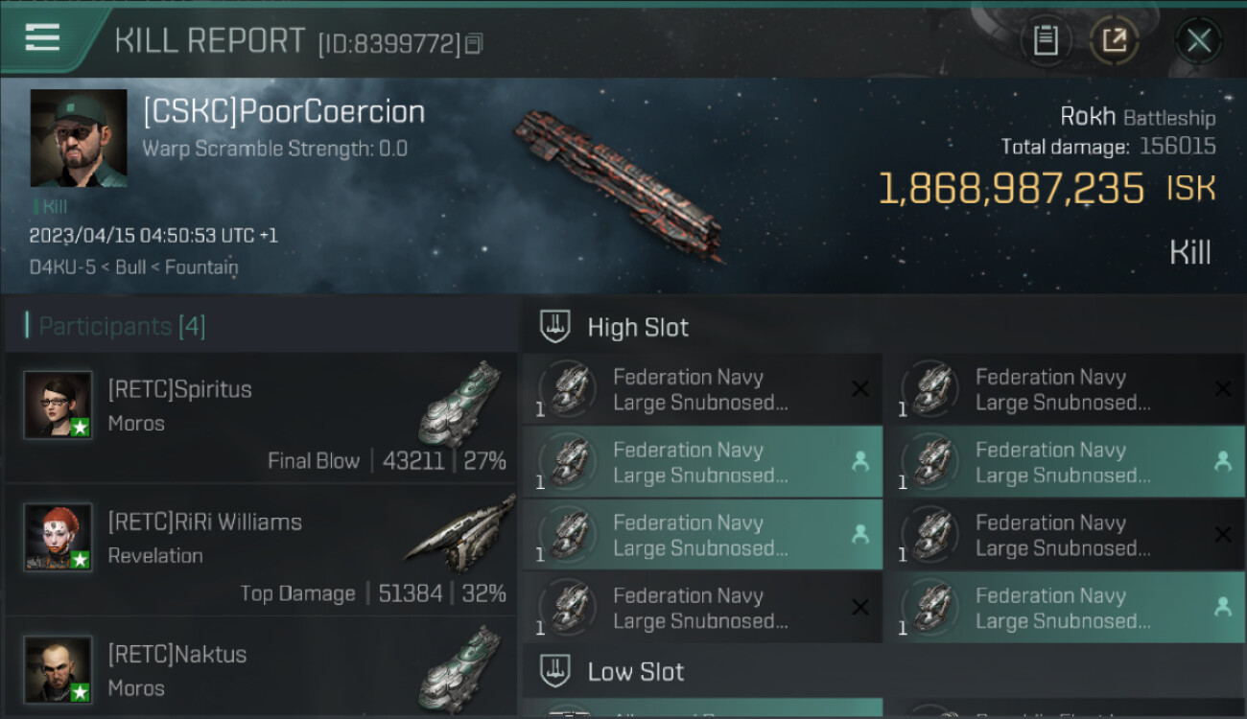Screen dimensions: 1247x719
Task: Open the hamburger menu
Action: [42, 38]
